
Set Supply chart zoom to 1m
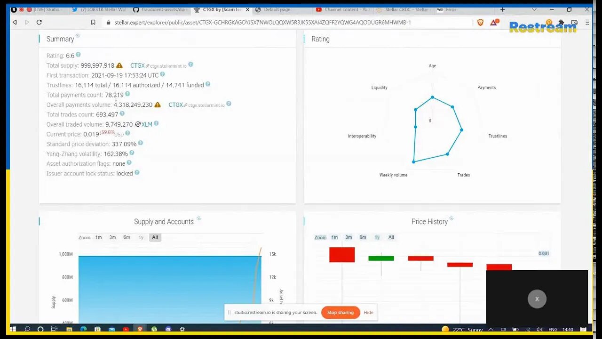click(x=98, y=237)
